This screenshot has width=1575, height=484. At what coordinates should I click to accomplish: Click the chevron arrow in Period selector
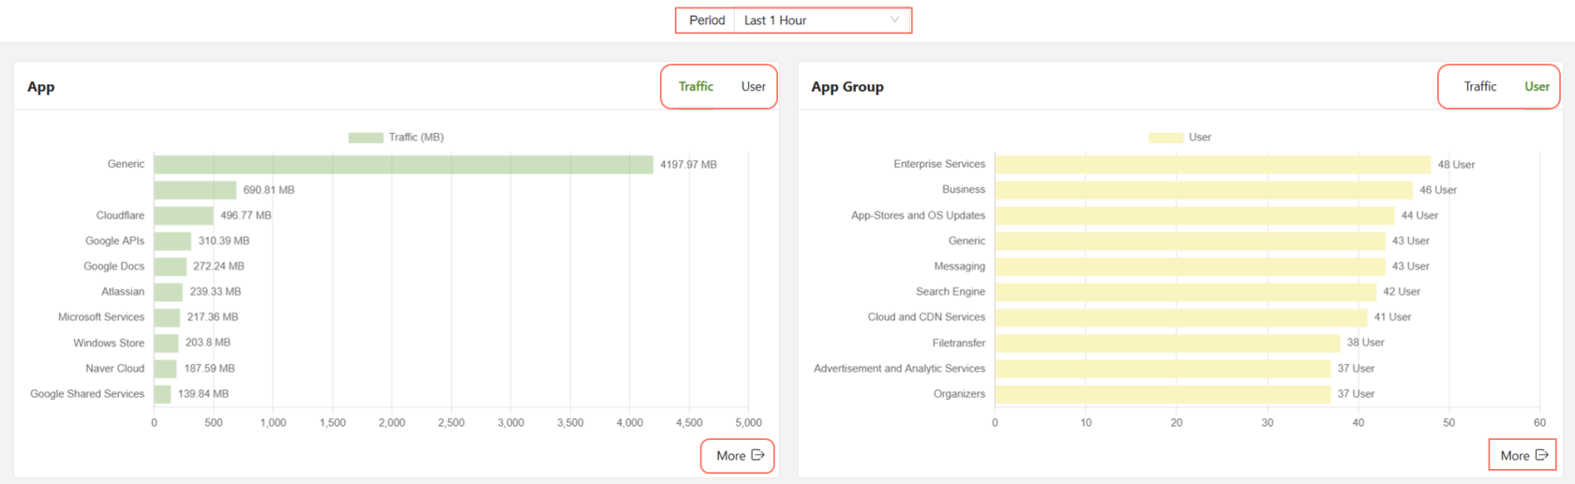point(894,20)
